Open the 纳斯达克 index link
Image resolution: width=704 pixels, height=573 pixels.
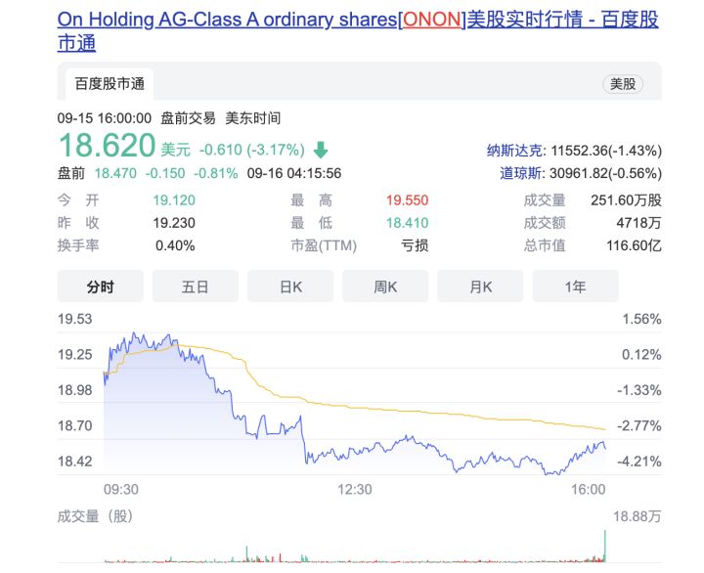pos(514,151)
